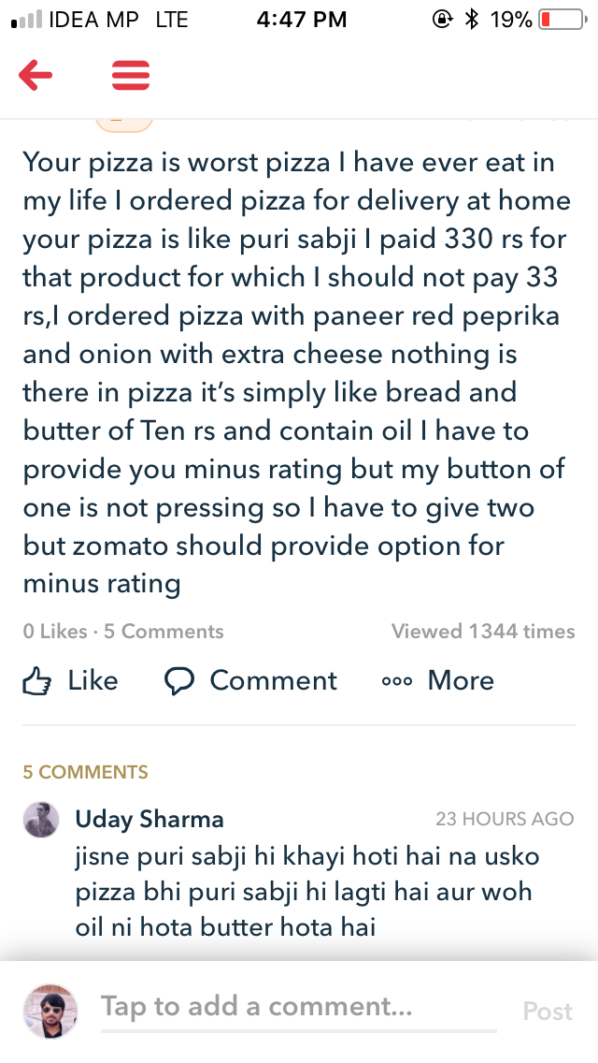Tap Uday Sharma's profile picture

pos(38,820)
